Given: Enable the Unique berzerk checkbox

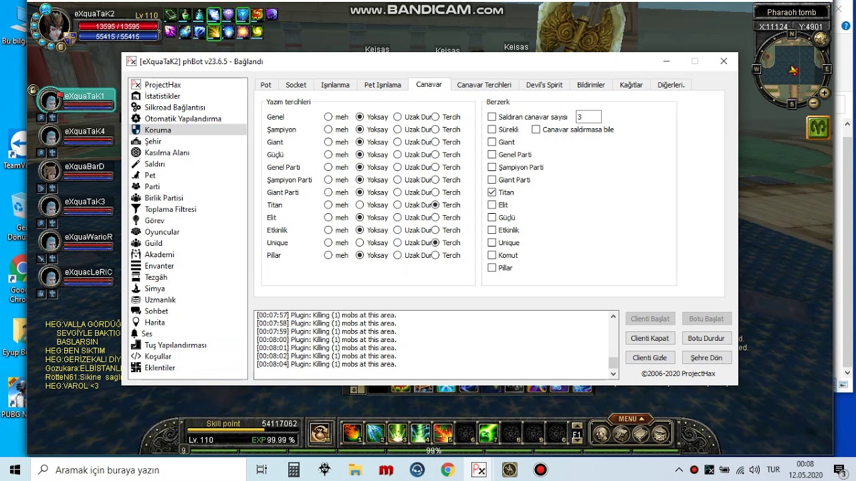Looking at the screenshot, I should click(x=492, y=243).
